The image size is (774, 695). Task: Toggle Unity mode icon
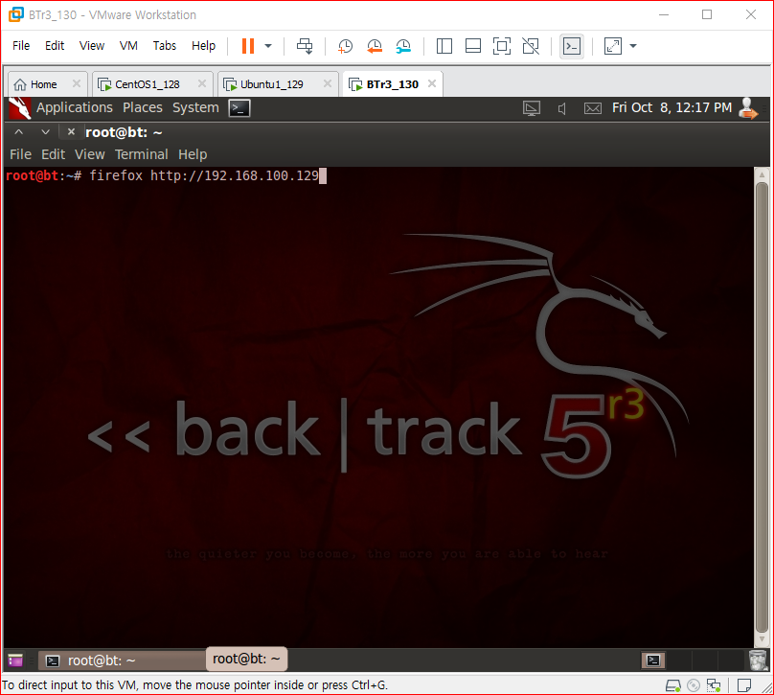(531, 46)
